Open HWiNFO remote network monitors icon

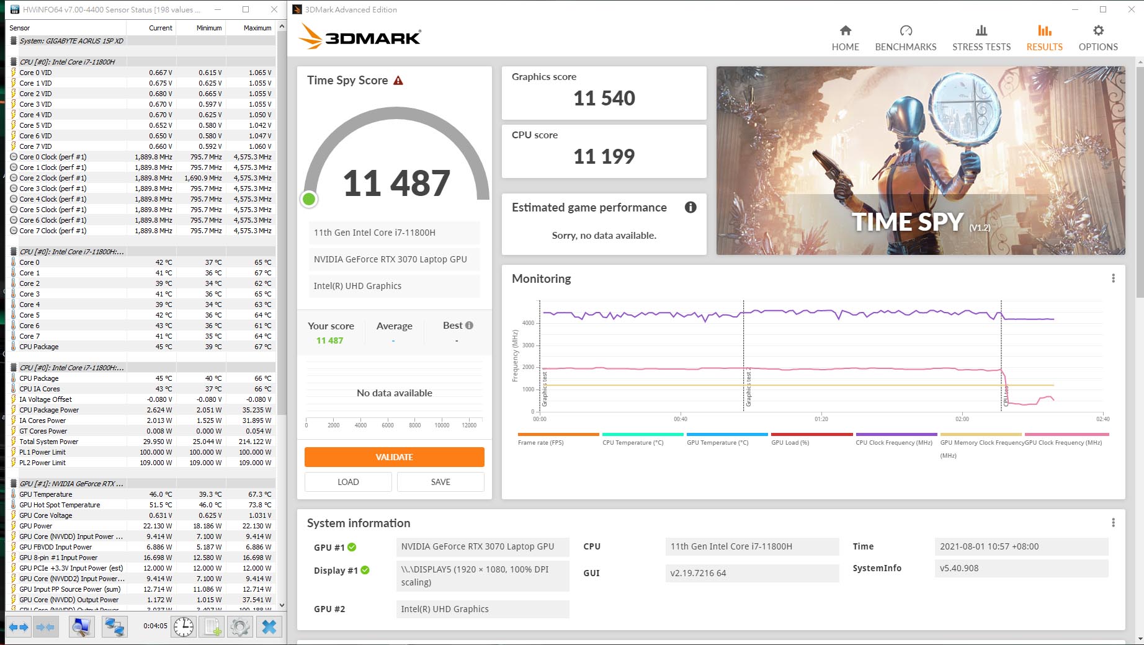115,627
